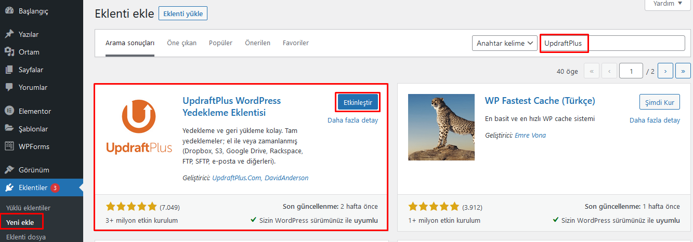Click the UpdraftPlus five-star rating
Screen dimensions: 693x242
click(x=131, y=207)
